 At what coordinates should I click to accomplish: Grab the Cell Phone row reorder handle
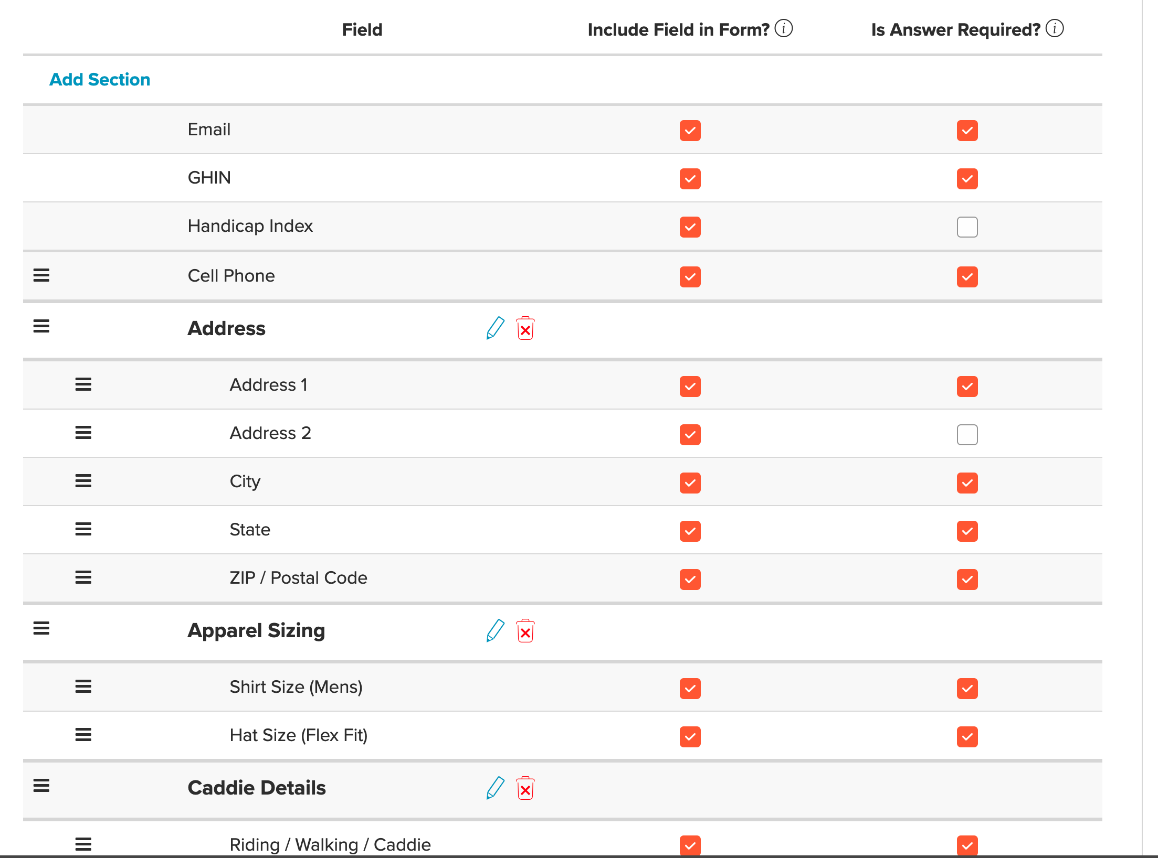coord(41,275)
